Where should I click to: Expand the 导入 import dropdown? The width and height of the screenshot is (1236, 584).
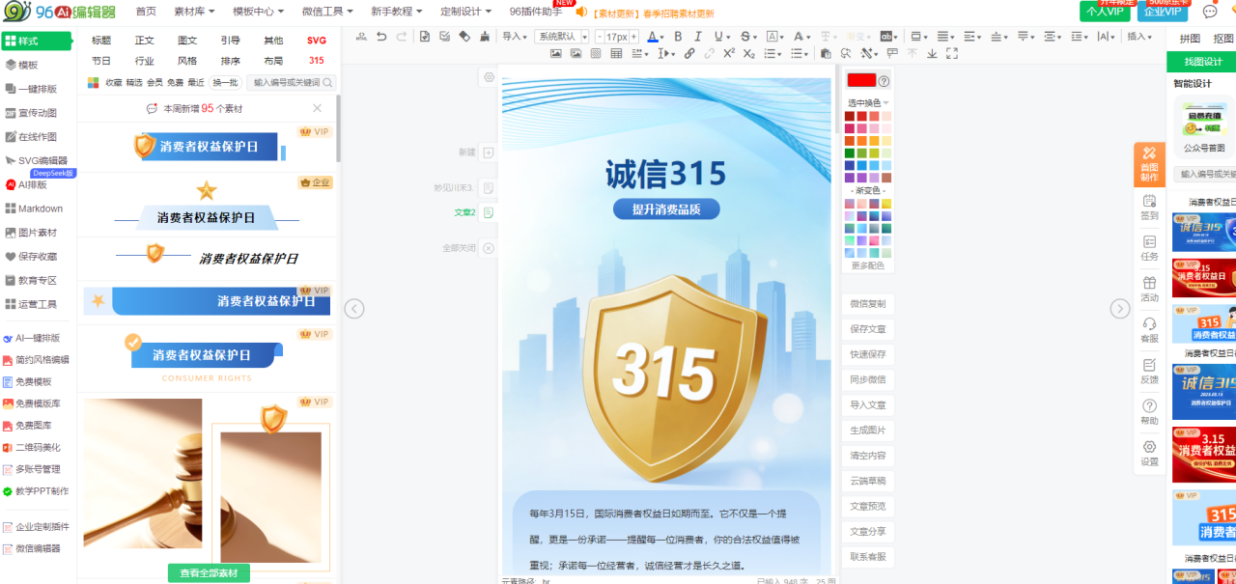pos(515,37)
